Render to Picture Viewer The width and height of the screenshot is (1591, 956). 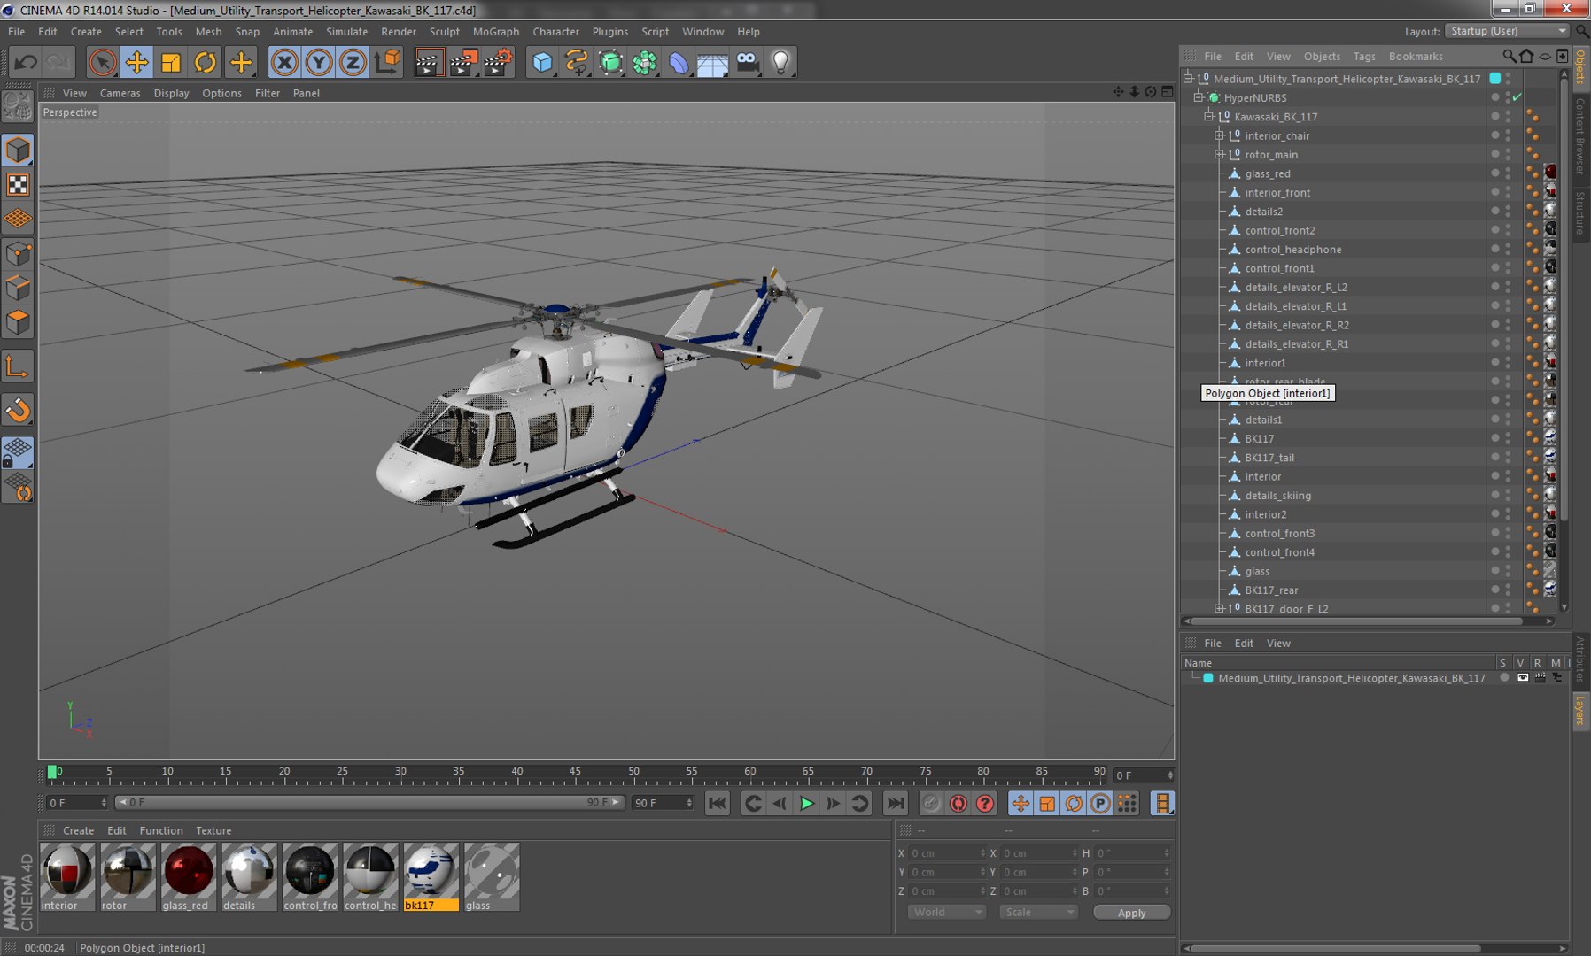pyautogui.click(x=463, y=62)
